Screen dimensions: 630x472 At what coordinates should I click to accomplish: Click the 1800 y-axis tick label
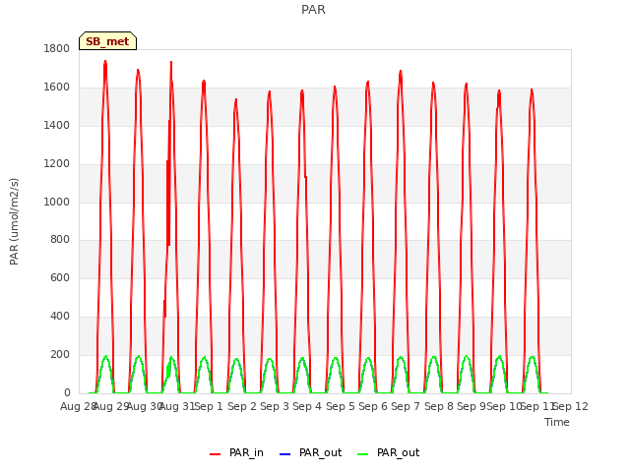(x=57, y=48)
